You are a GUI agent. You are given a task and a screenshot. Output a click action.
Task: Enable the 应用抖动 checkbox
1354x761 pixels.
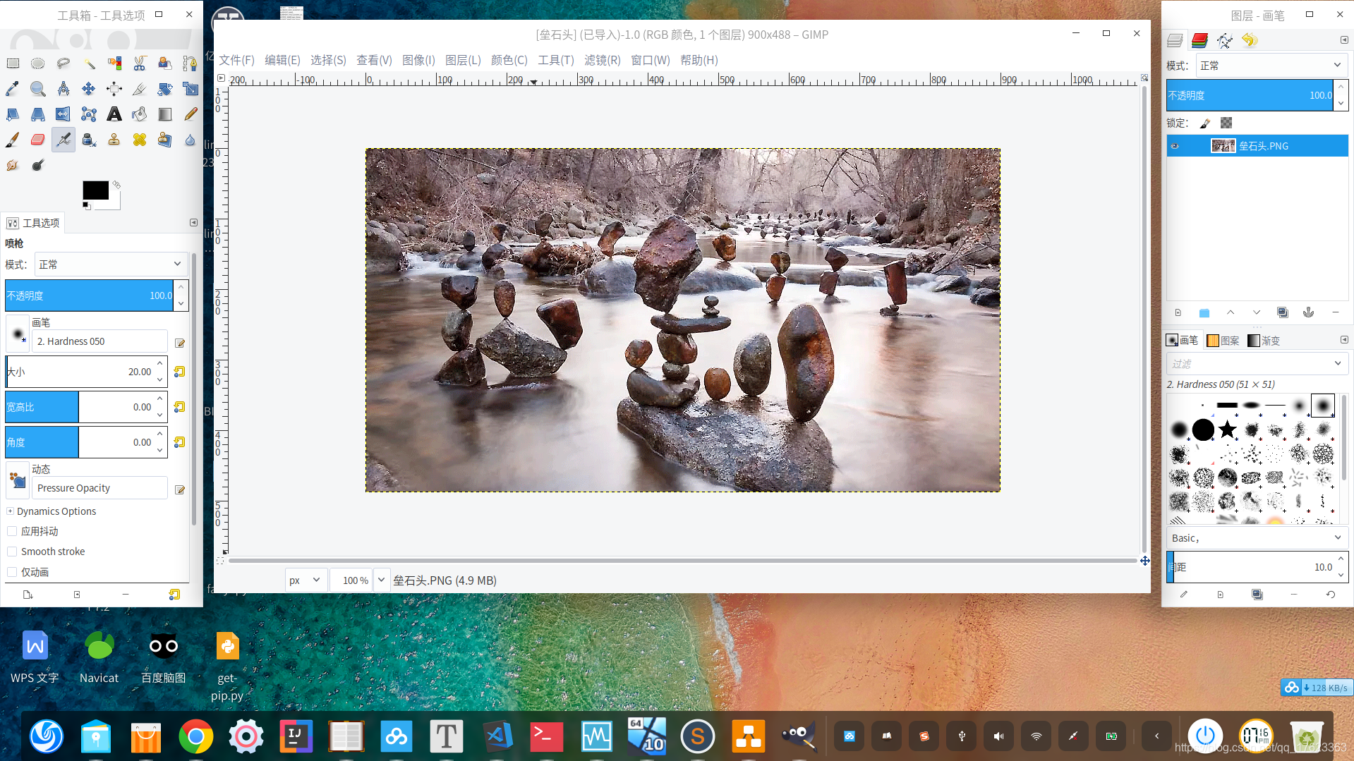point(12,531)
